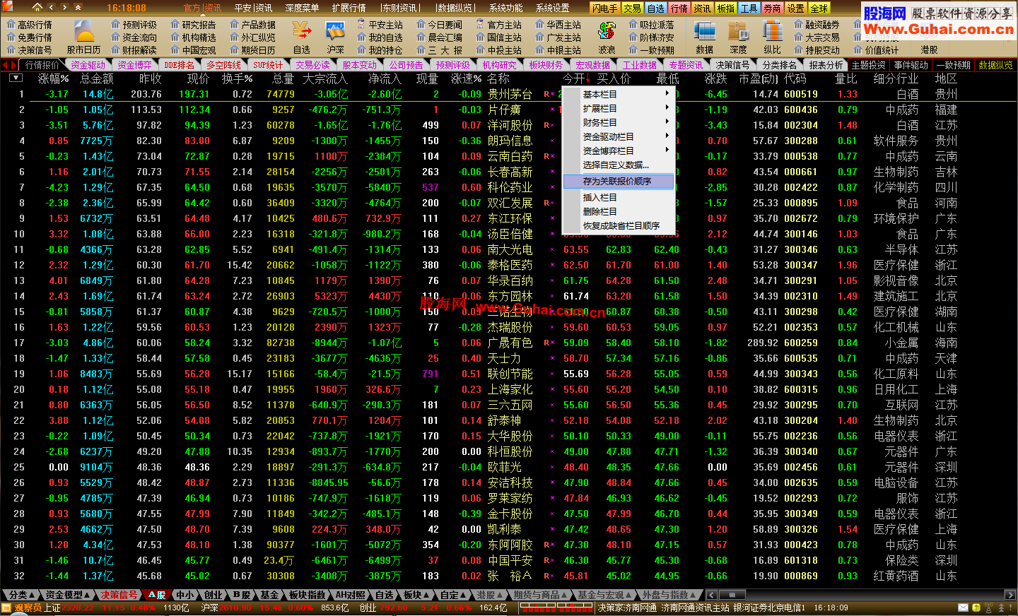The width and height of the screenshot is (1018, 616).
Task: Select stock code 600436
Action: pos(801,109)
